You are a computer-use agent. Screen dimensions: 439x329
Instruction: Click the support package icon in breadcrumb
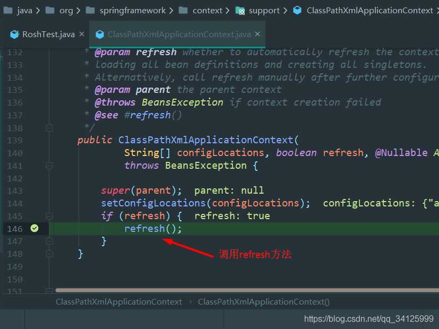pyautogui.click(x=240, y=11)
